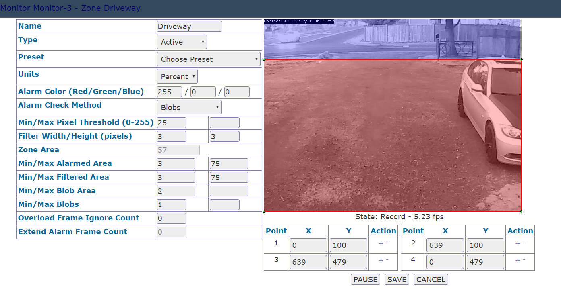This screenshot has height=298, width=561.
Task: Click the Max Alarmed Area field showing 75
Action: (229, 163)
